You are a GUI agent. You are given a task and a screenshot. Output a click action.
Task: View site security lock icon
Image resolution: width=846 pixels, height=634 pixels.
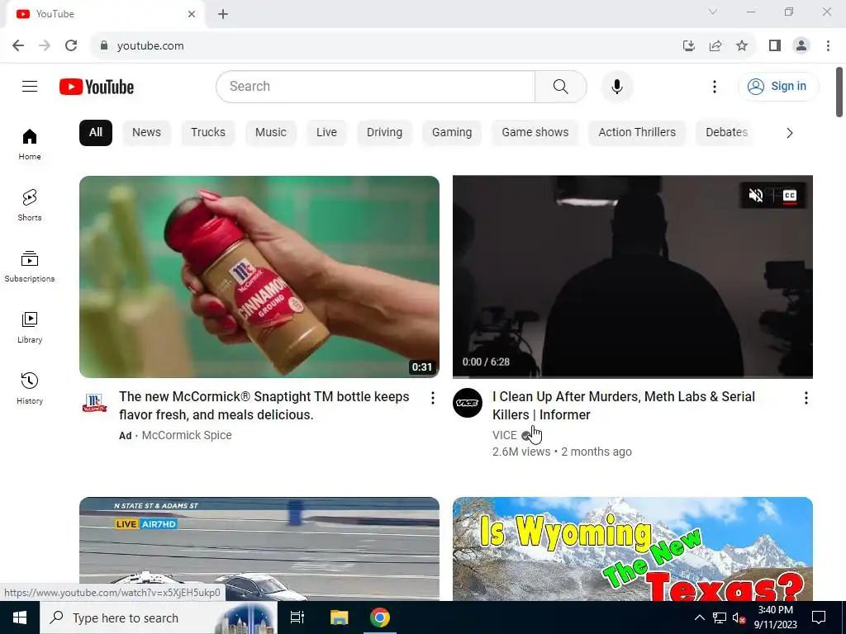pyautogui.click(x=104, y=45)
